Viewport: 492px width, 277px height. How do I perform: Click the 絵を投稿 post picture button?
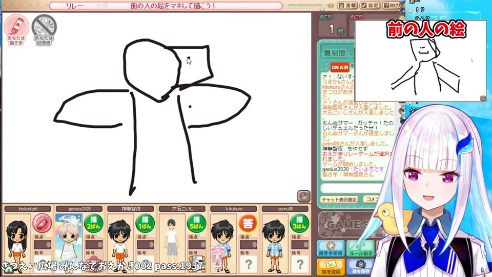(x=331, y=267)
